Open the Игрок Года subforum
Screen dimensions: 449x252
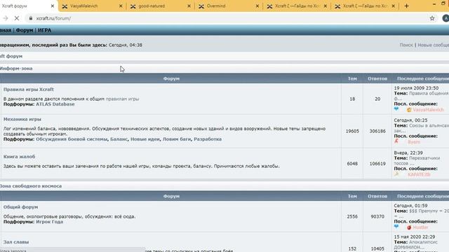point(50,222)
